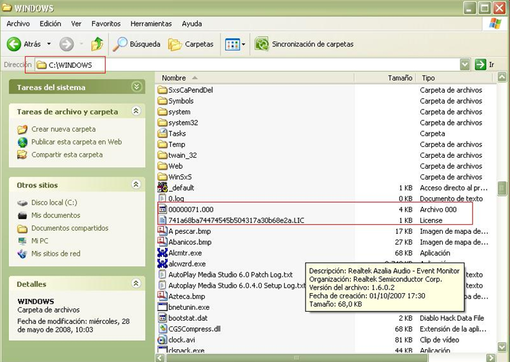Select the Symbols folder icon
The height and width of the screenshot is (362, 510).
tap(162, 101)
